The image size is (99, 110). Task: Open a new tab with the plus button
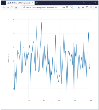37,3
